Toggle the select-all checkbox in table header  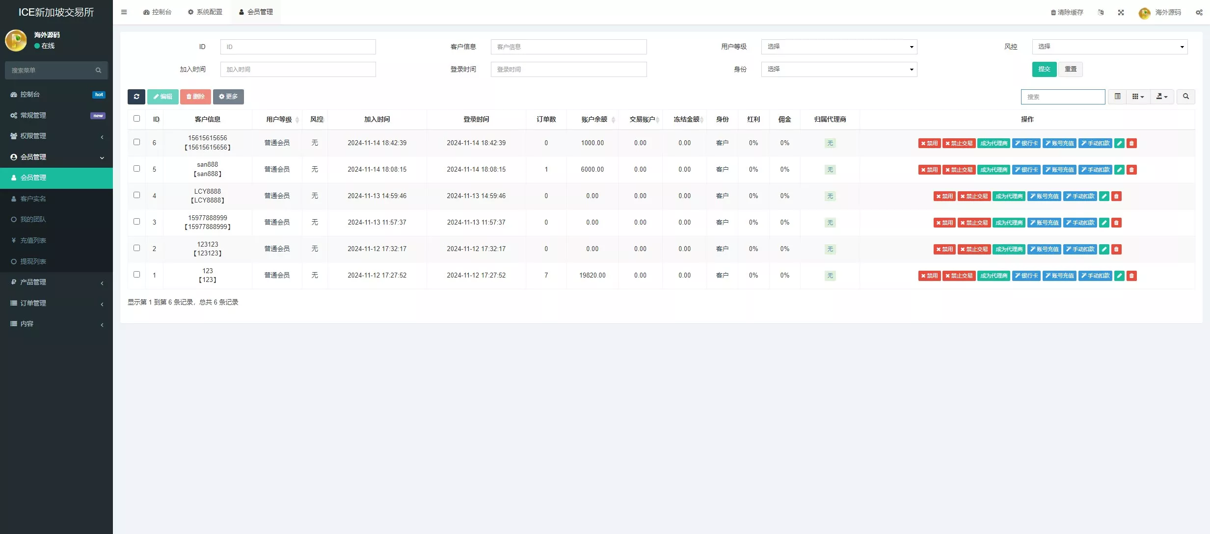coord(136,119)
